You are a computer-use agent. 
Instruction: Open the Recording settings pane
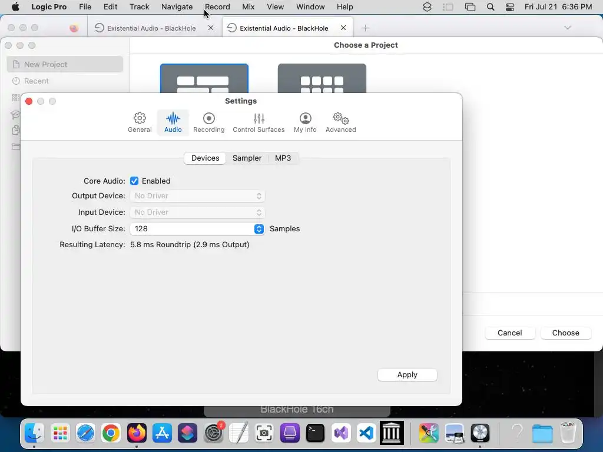(x=209, y=122)
